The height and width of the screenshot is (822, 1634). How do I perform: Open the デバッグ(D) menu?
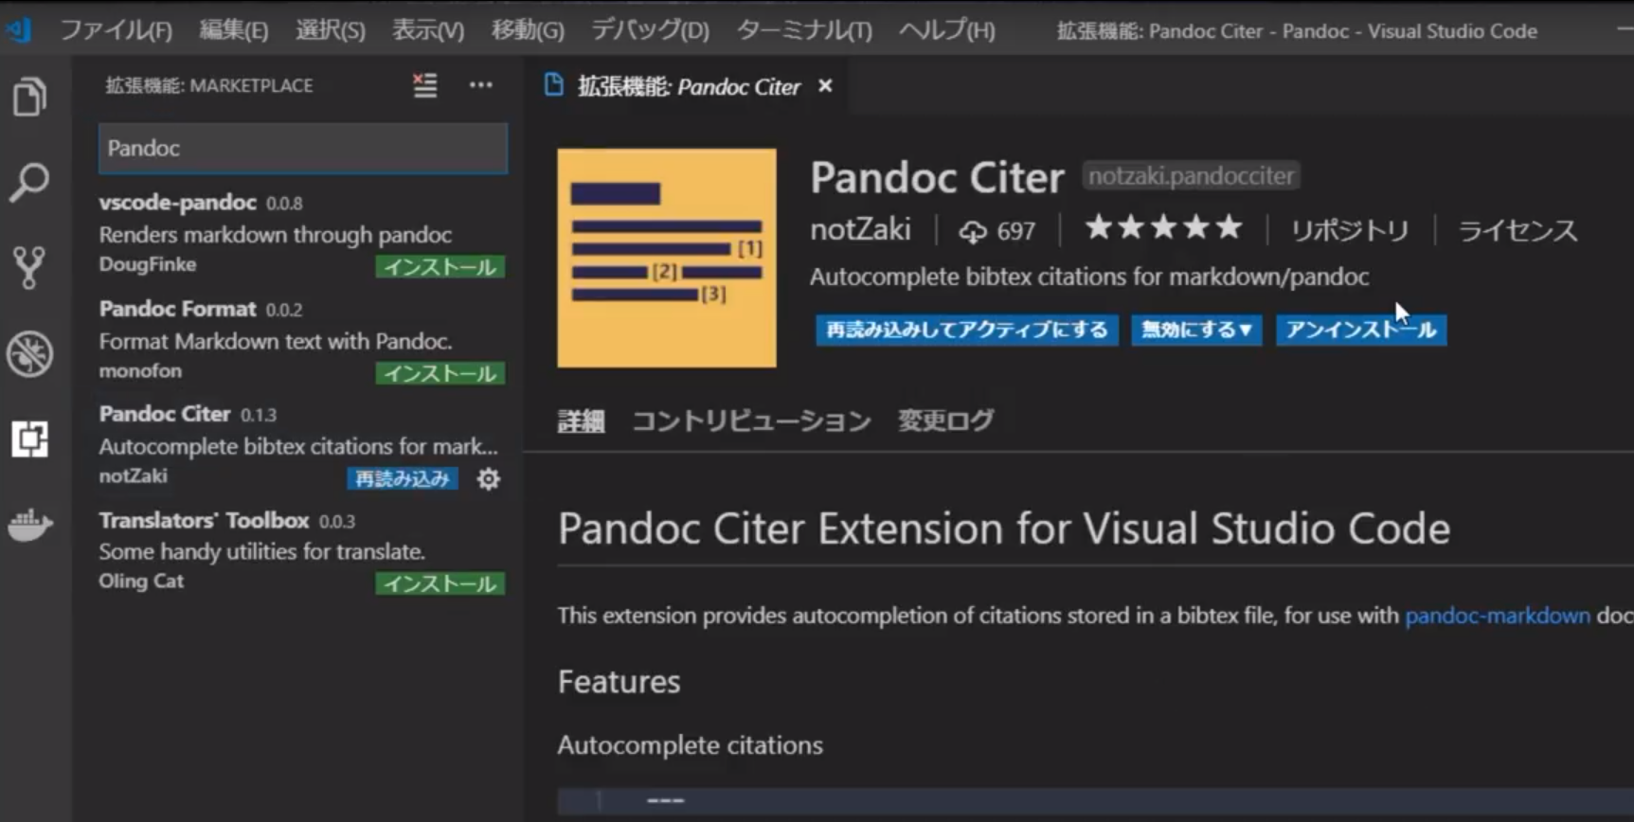[x=650, y=30]
